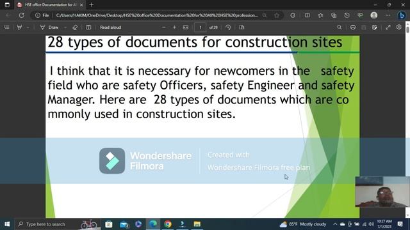Open the Microsoft Edge taskbar icon
Screen dimensions: 410x230
tap(153, 224)
